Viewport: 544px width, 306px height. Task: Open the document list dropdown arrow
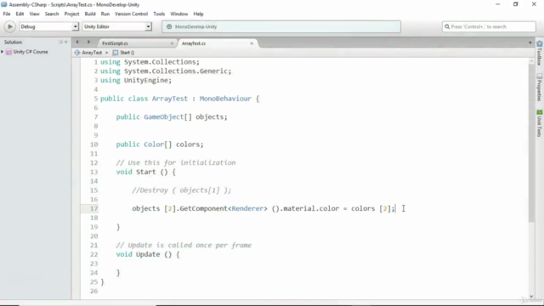(530, 42)
